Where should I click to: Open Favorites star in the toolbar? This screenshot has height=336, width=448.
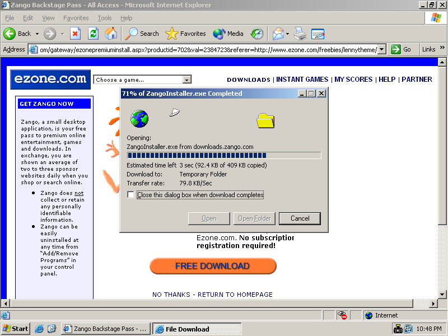tap(185, 34)
